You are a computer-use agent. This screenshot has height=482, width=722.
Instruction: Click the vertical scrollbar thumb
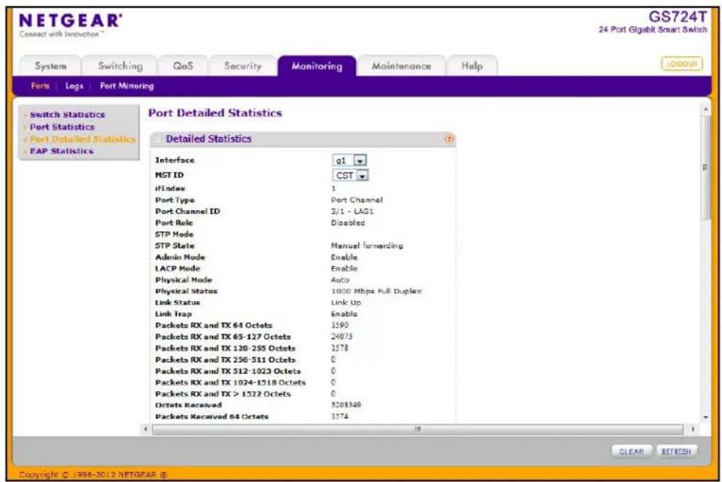[705, 168]
